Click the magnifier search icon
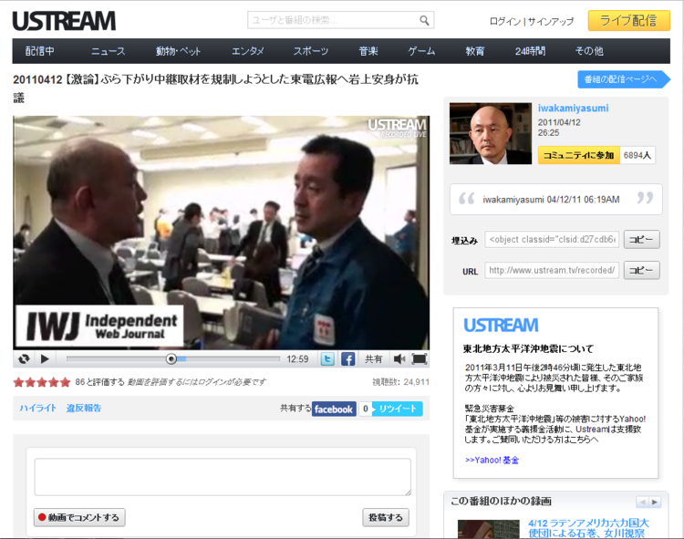Screen dimensions: 684x539 point(424,20)
